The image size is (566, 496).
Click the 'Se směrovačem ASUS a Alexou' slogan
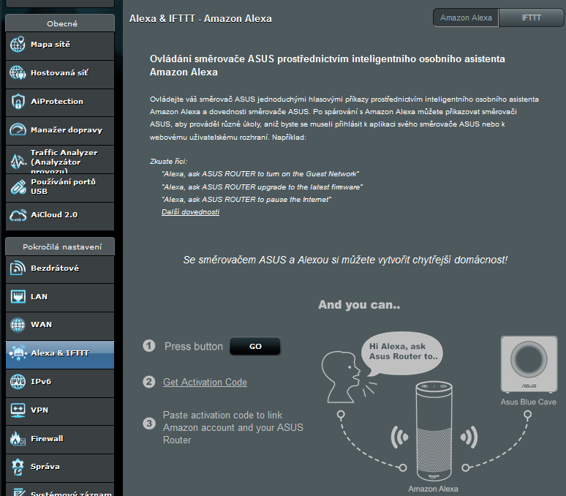345,260
